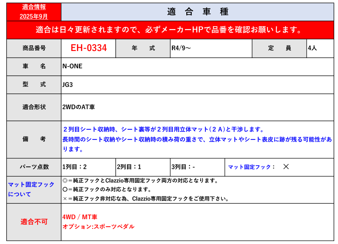The width and height of the screenshot is (338, 244).
Task: Click the 2列目：1 parts count cell
Action: tap(129, 167)
